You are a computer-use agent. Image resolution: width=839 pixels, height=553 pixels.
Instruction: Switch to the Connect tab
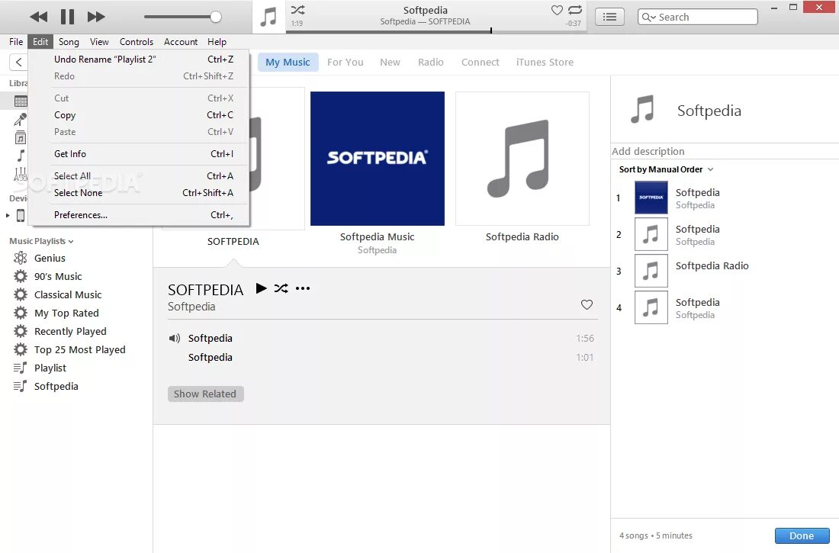[x=480, y=62]
